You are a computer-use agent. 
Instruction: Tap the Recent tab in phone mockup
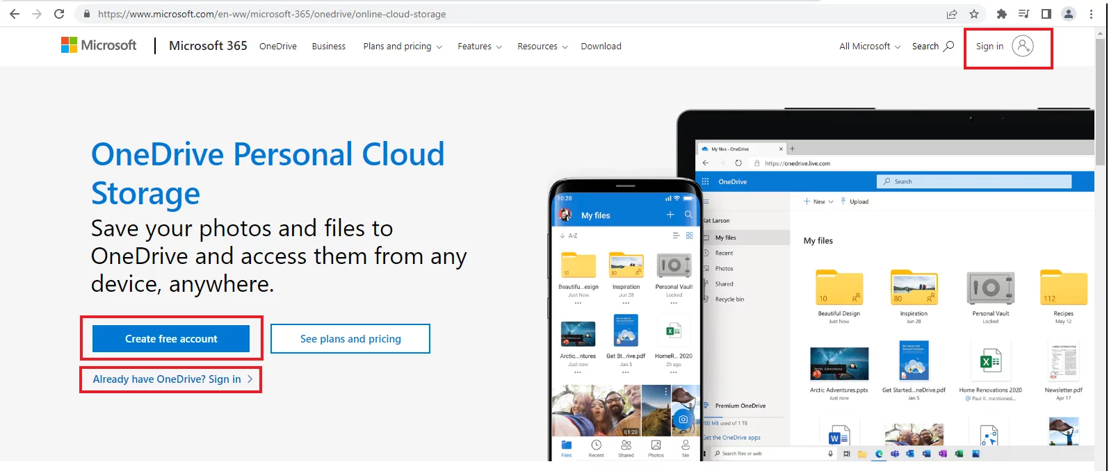(596, 449)
